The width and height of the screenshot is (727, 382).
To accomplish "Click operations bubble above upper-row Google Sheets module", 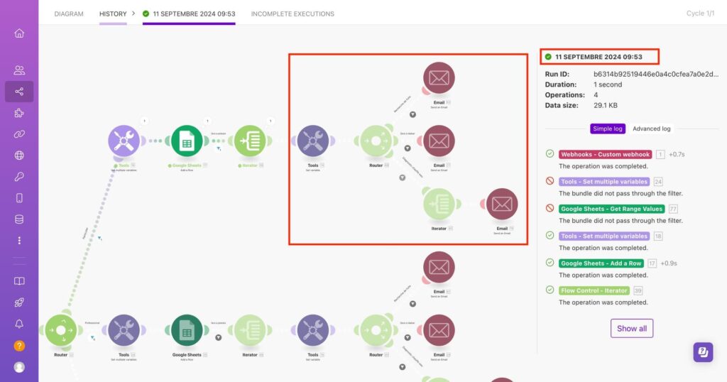I will (207, 121).
